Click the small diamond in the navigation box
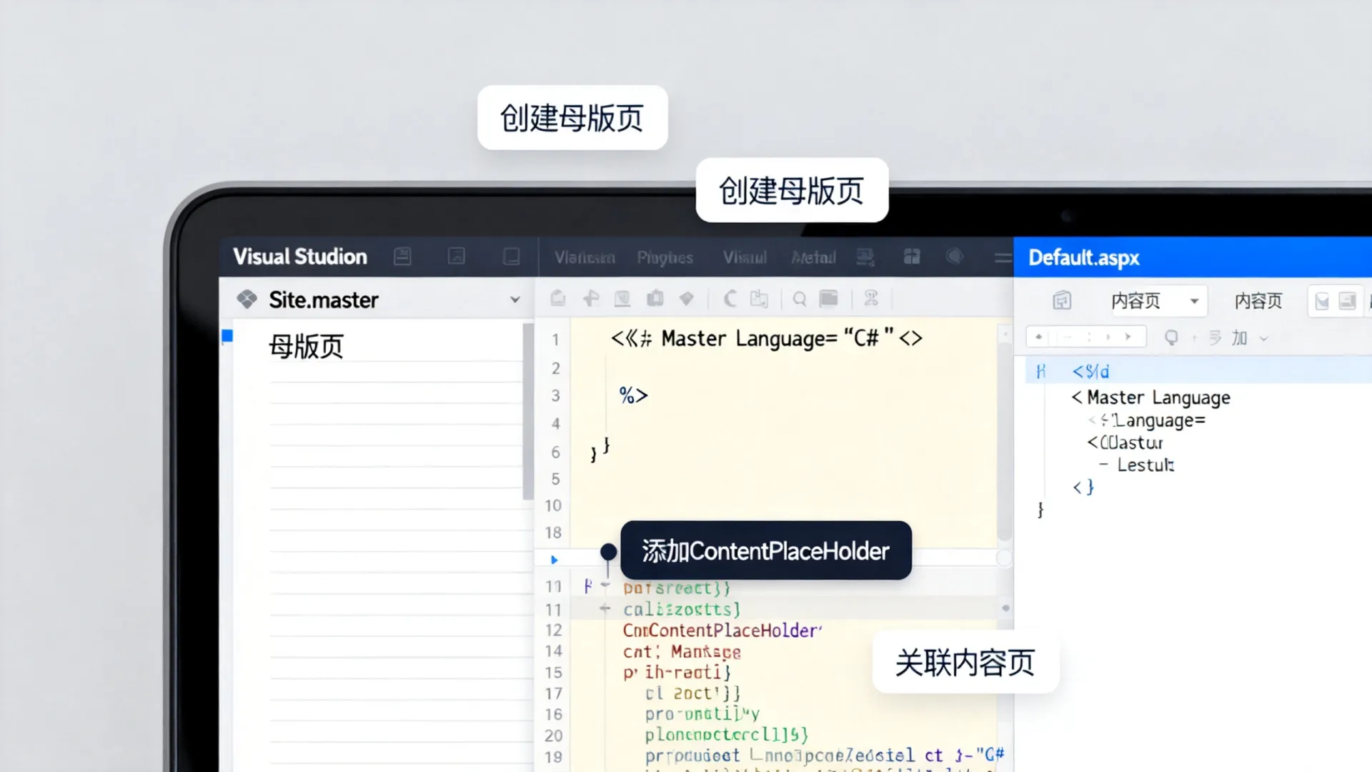The image size is (1372, 772). point(1039,337)
